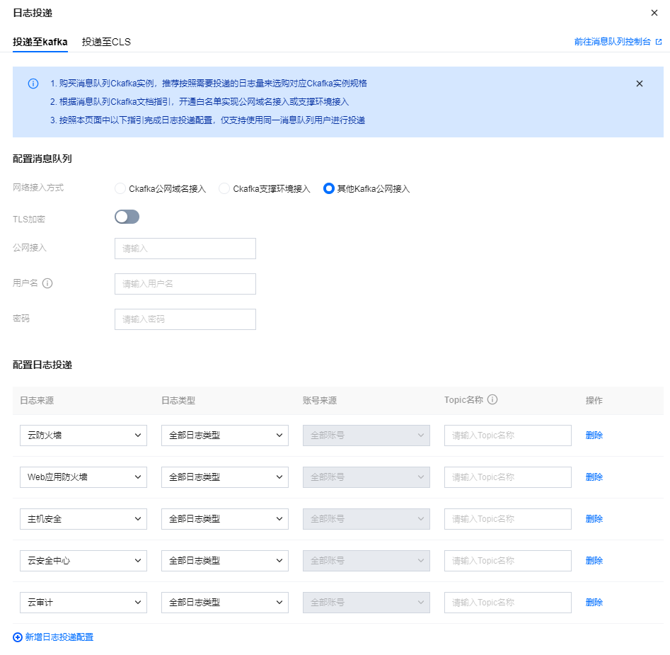Click external link icon beside 前往消息队列控制台
670x655 pixels.
(659, 42)
